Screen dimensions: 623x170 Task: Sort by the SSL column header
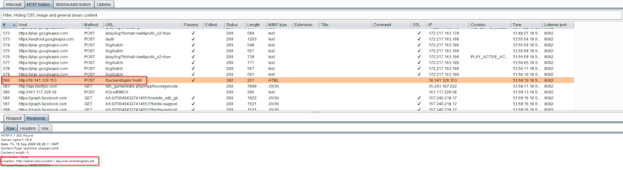pos(419,25)
